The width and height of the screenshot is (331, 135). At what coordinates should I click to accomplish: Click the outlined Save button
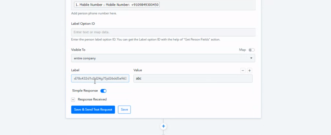124,109
